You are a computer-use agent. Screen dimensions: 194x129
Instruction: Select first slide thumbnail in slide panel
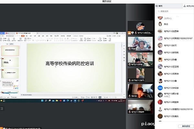tap(11, 51)
